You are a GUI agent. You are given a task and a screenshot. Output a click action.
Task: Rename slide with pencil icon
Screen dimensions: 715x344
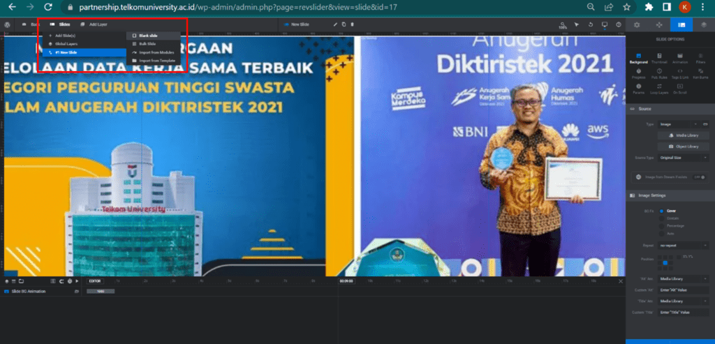(336, 24)
